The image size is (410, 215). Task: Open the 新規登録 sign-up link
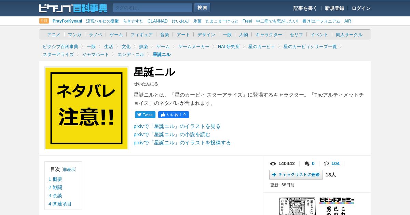(334, 8)
